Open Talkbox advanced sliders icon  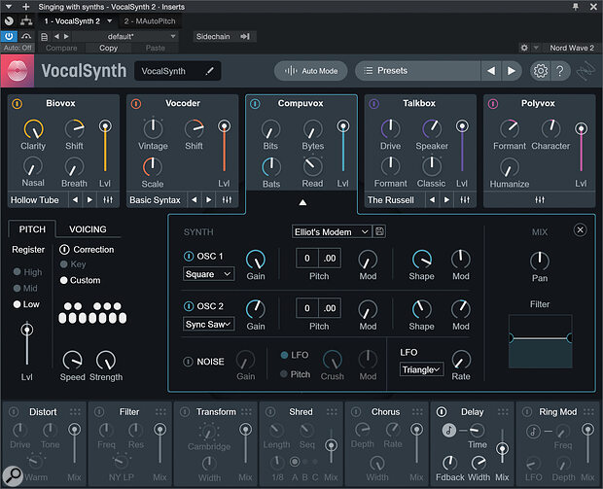pyautogui.click(x=465, y=200)
